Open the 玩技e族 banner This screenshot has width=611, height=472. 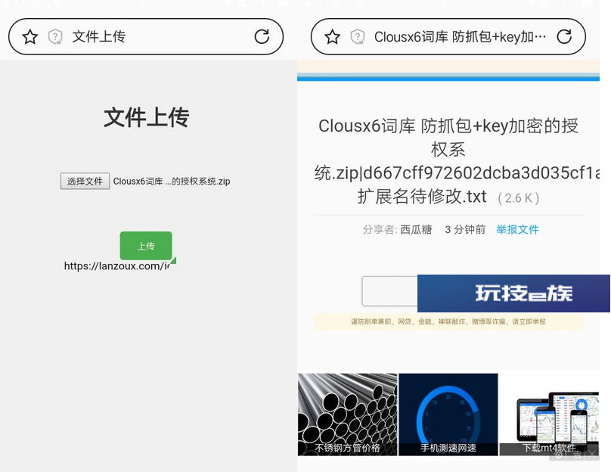513,293
